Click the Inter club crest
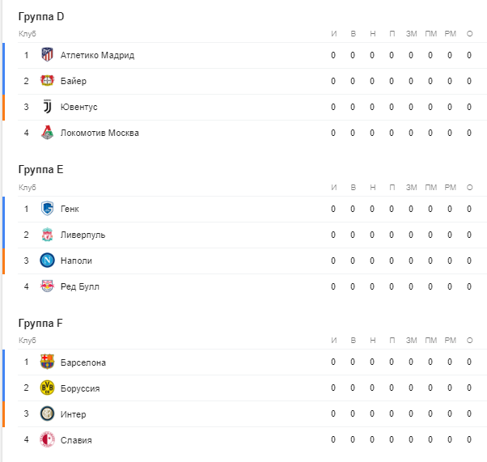 pyautogui.click(x=47, y=413)
